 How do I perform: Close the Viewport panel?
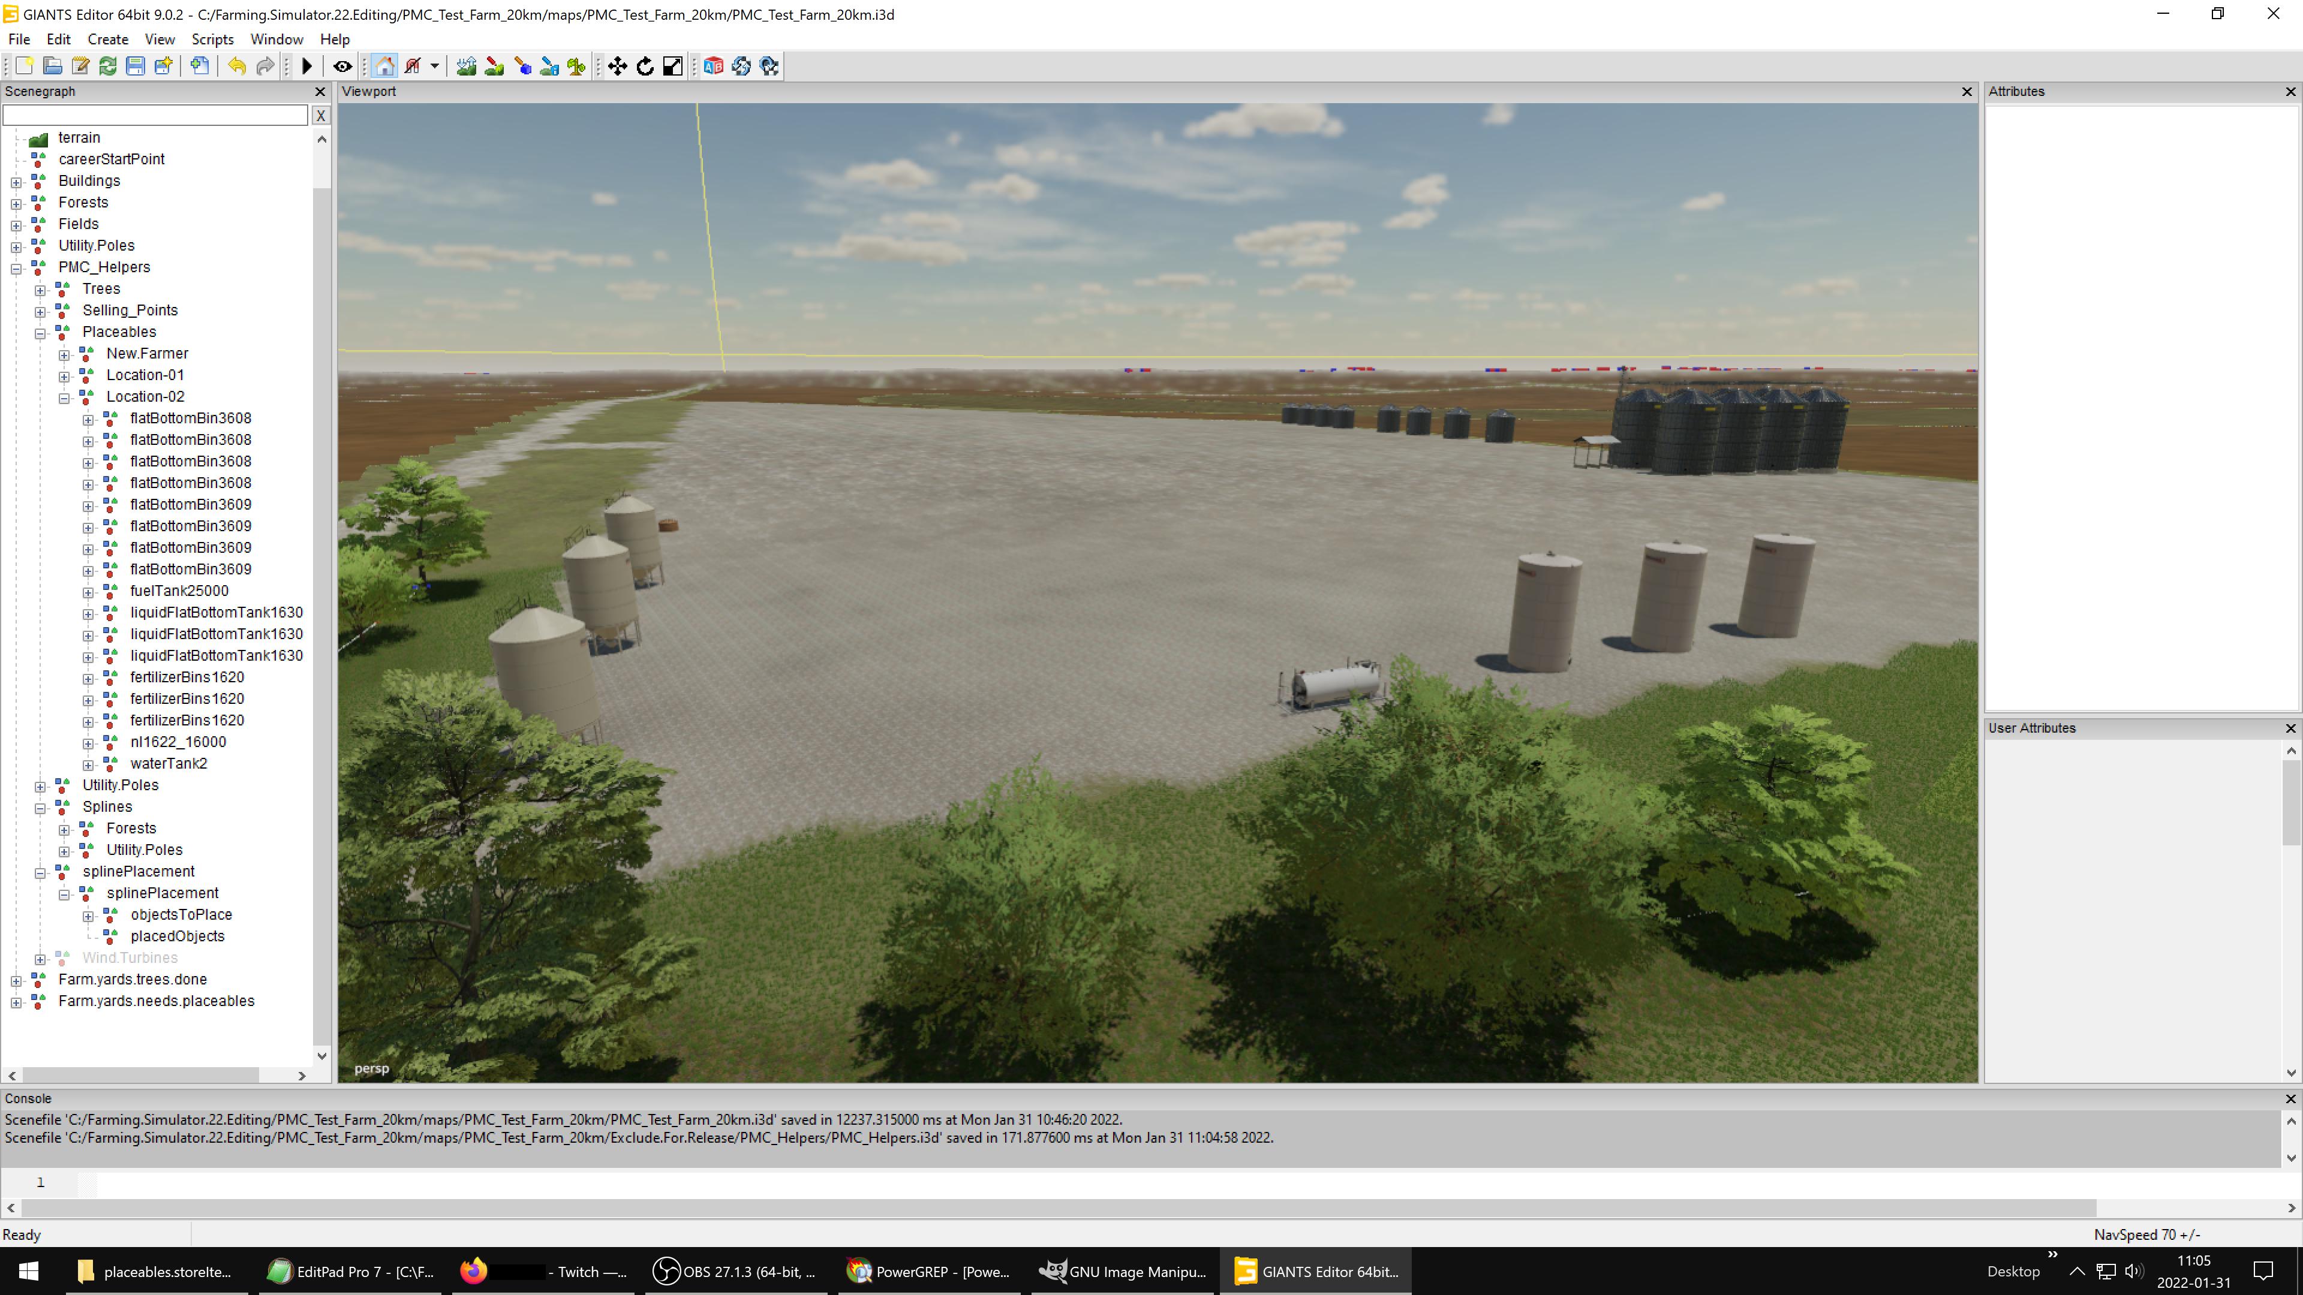pyautogui.click(x=1967, y=91)
